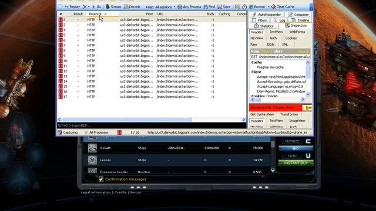Select the Goliath ship auction row
The image size is (376, 211).
coord(177,148)
